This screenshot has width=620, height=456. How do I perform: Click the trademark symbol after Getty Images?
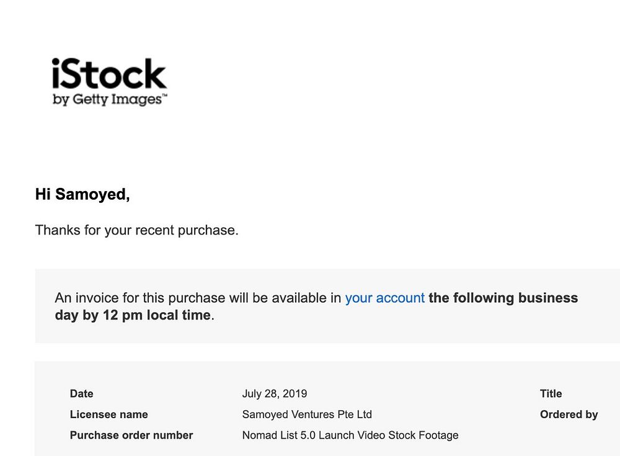pyautogui.click(x=164, y=97)
